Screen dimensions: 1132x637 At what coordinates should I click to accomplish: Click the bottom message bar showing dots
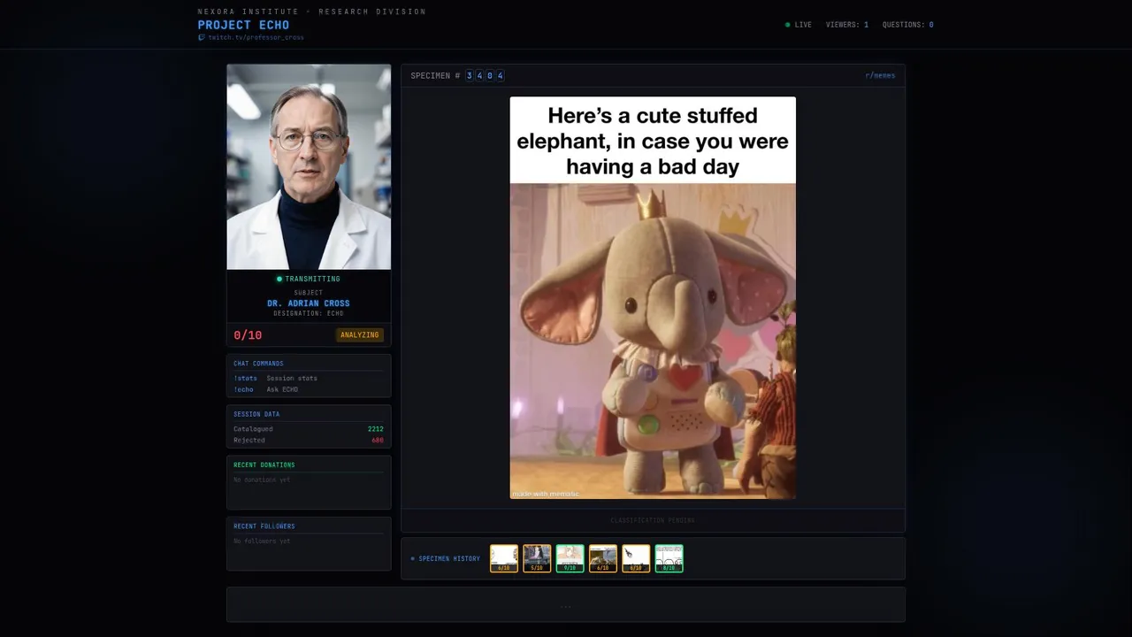566,605
